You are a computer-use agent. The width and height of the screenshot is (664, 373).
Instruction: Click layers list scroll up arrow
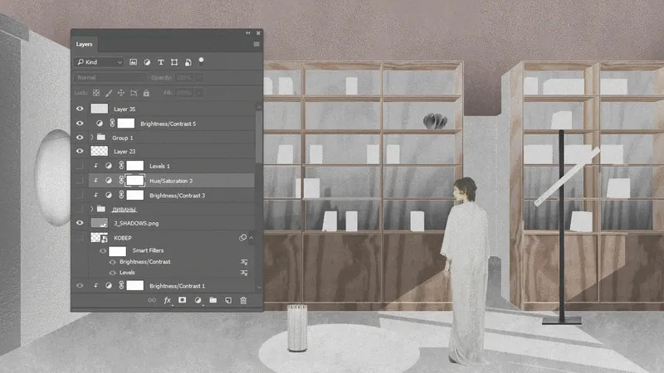pos(259,108)
